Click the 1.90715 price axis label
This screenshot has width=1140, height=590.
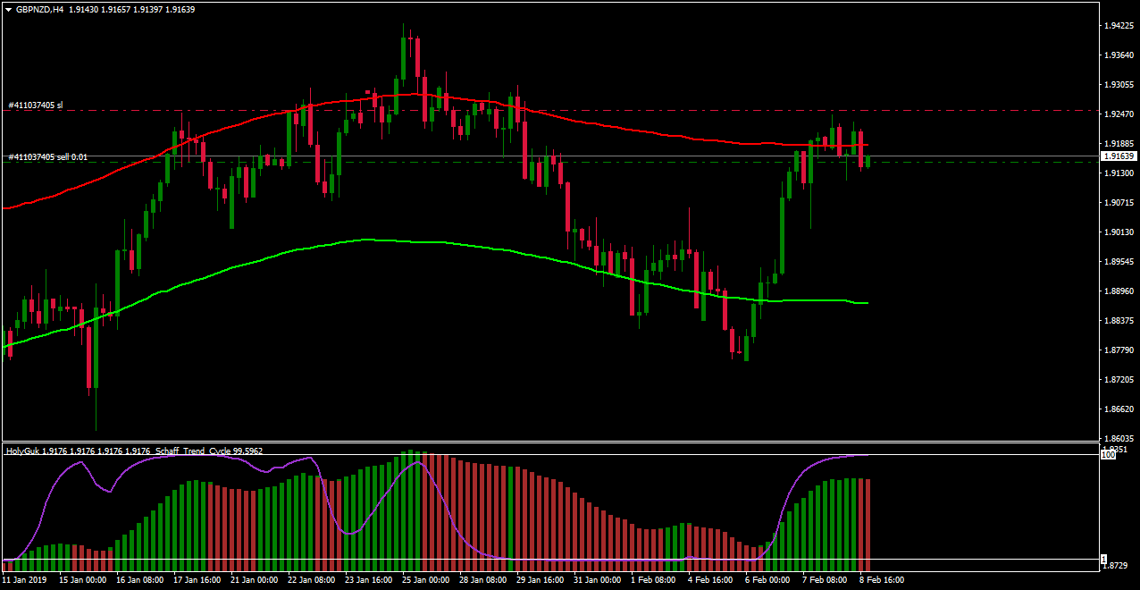pyautogui.click(x=1120, y=203)
